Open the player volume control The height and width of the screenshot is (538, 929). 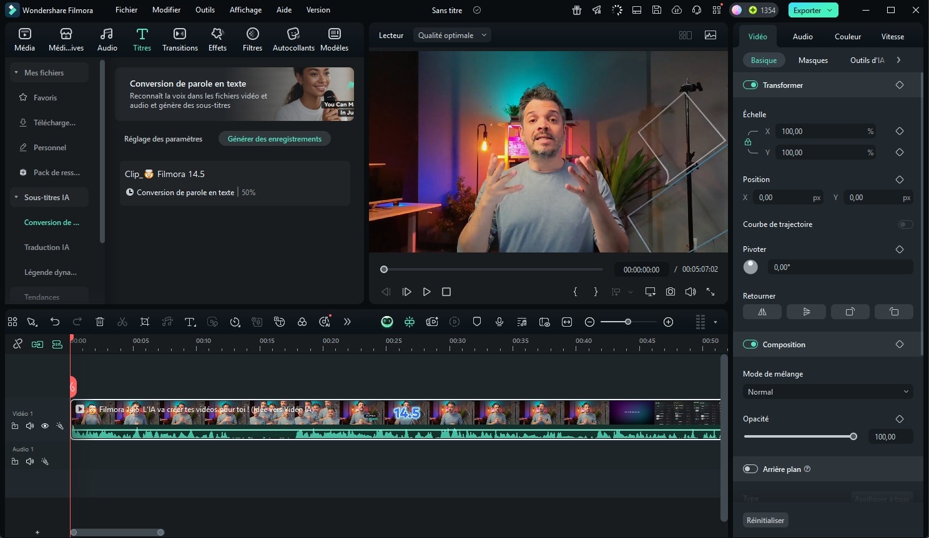click(x=691, y=292)
